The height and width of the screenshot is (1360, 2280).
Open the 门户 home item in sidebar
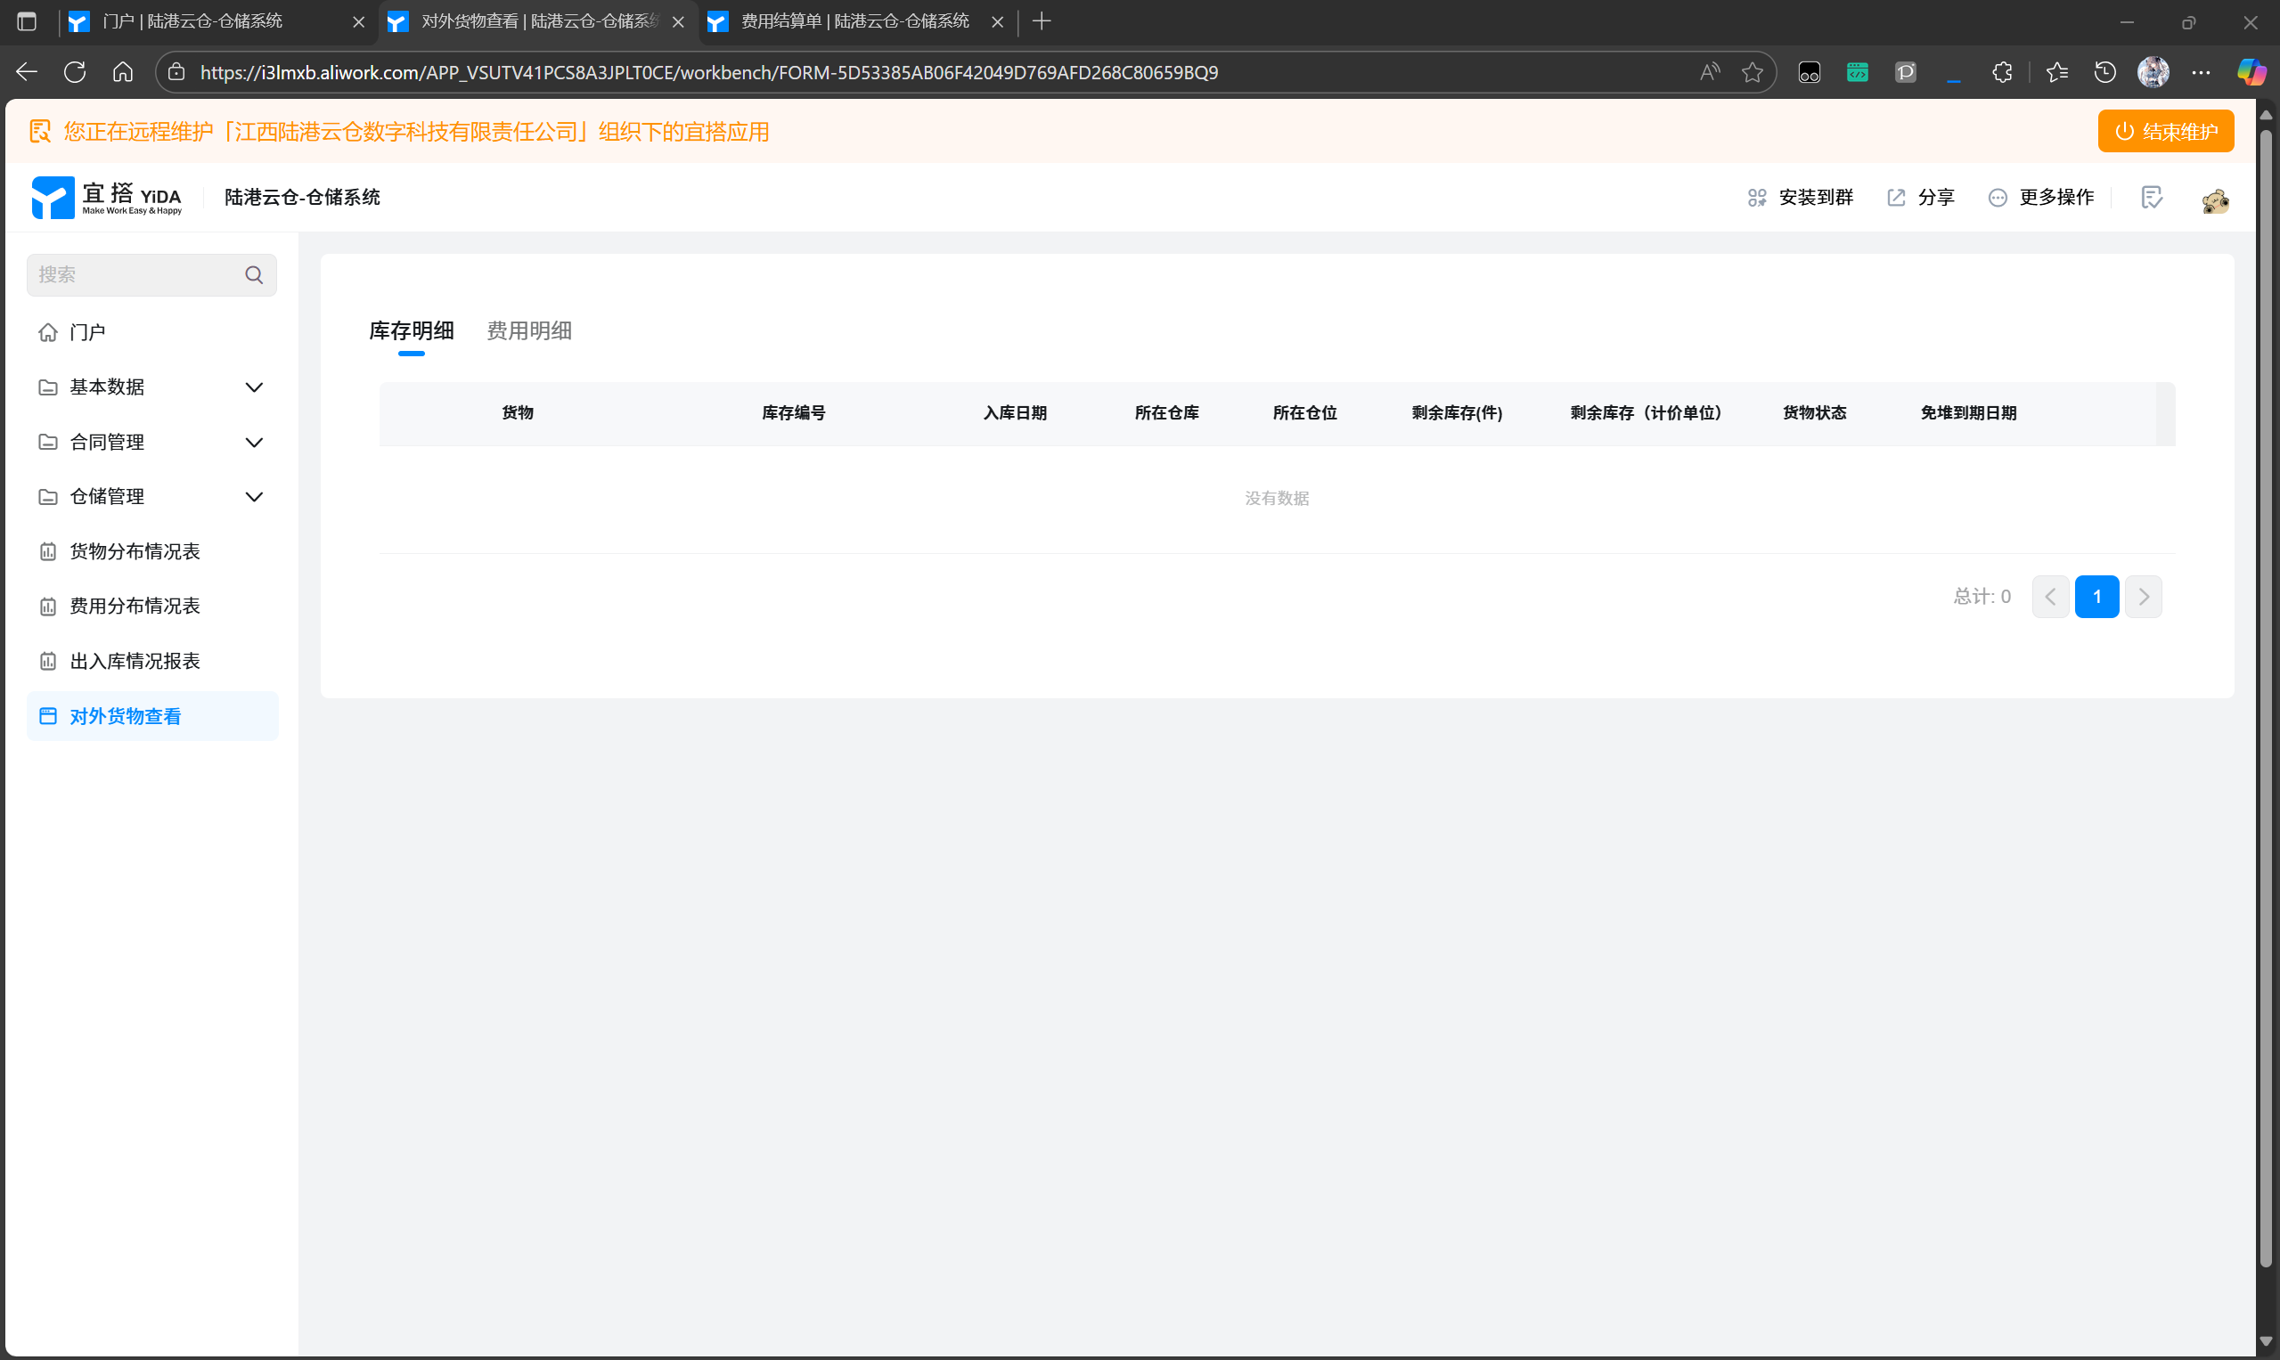[87, 331]
